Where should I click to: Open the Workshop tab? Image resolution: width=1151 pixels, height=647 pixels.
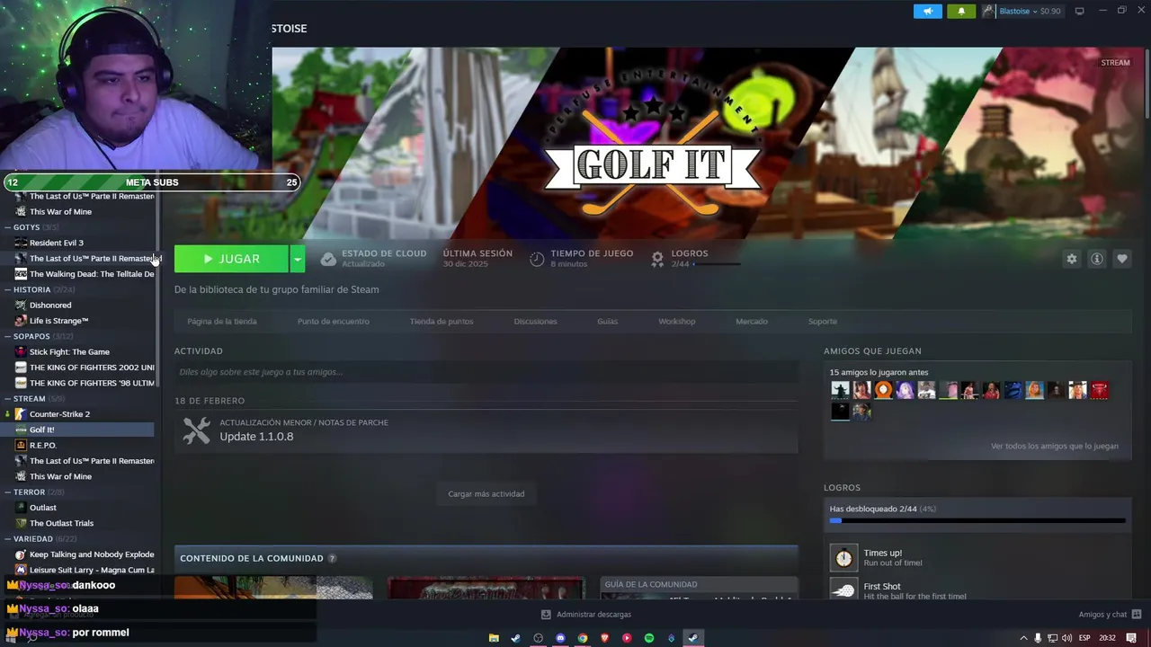click(676, 321)
